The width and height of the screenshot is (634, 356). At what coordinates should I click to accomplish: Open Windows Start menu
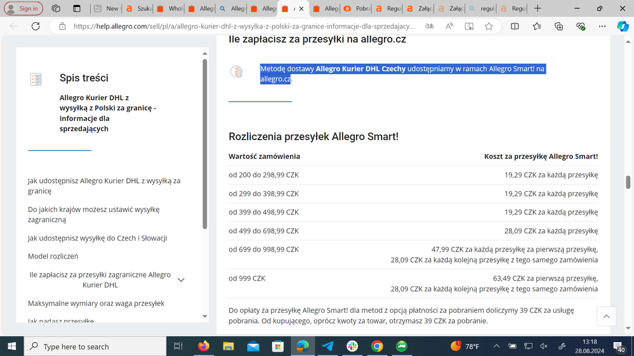(x=11, y=346)
